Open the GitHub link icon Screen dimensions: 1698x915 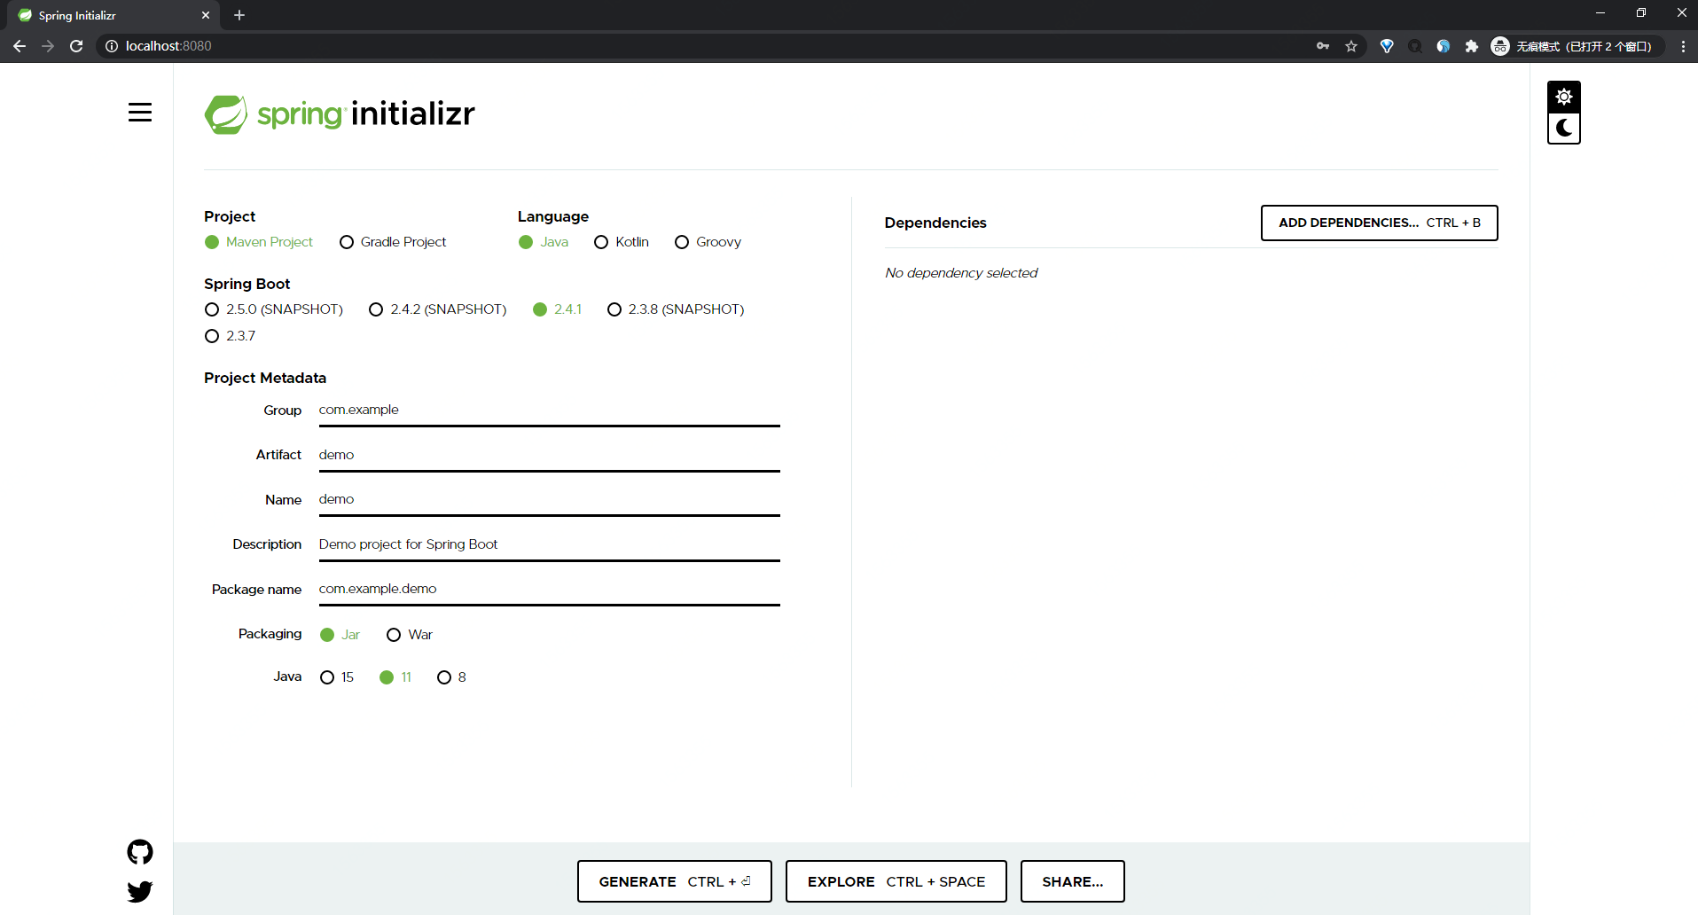[x=140, y=852]
